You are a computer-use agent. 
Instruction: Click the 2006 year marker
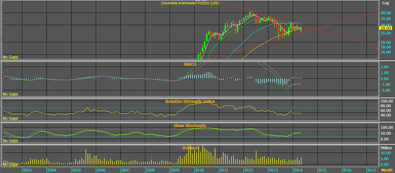pyautogui.click(x=101, y=170)
